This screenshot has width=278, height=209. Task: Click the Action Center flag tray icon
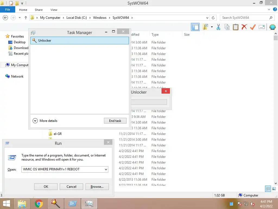tap(239, 204)
